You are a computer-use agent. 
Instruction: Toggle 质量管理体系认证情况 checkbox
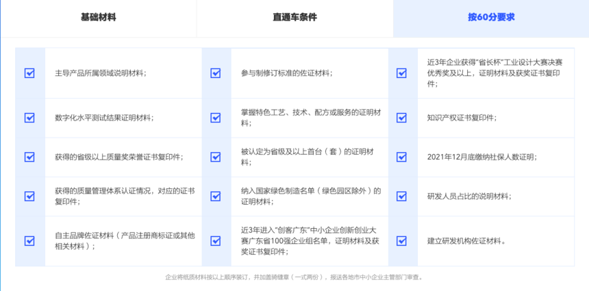tap(29, 197)
